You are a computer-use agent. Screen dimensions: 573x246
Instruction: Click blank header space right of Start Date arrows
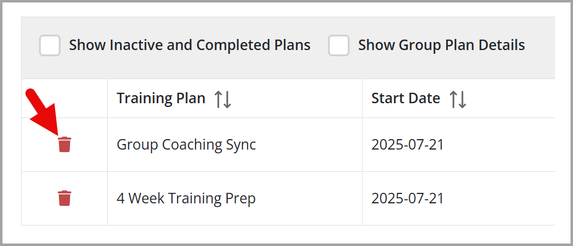coord(511,98)
